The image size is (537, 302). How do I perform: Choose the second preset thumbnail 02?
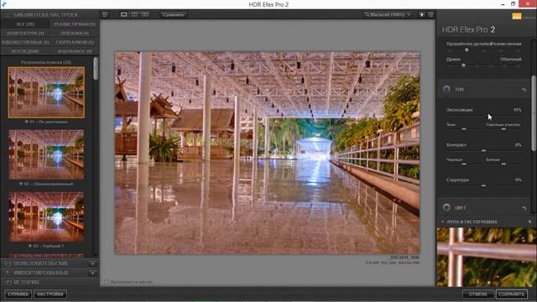(x=46, y=154)
